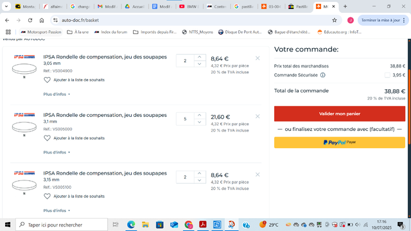411x231 pixels.
Task: Open the 3,1 mm shim product thumbnail
Action: [24, 127]
